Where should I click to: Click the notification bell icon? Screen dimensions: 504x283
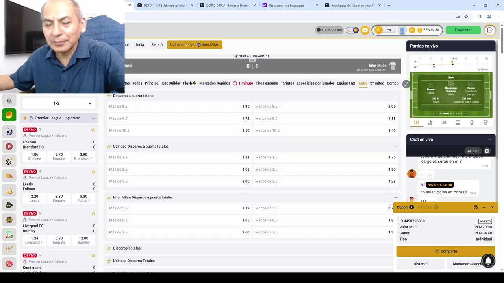[x=488, y=261]
